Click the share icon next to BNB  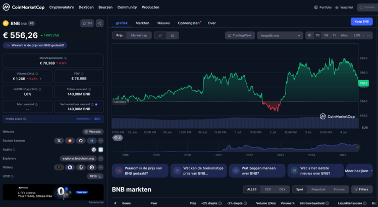click(99, 23)
